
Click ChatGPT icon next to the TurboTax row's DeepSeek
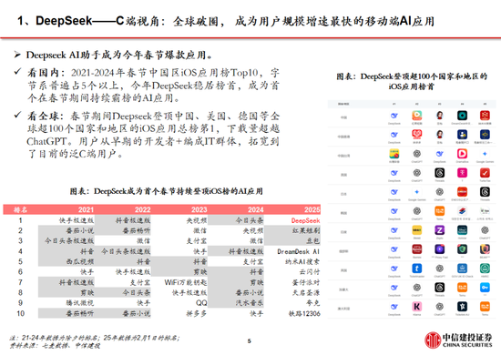pos(417,173)
